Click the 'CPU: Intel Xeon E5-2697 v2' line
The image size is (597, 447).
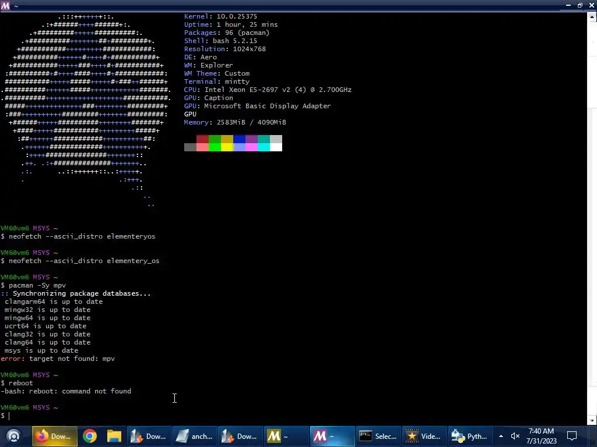point(268,90)
